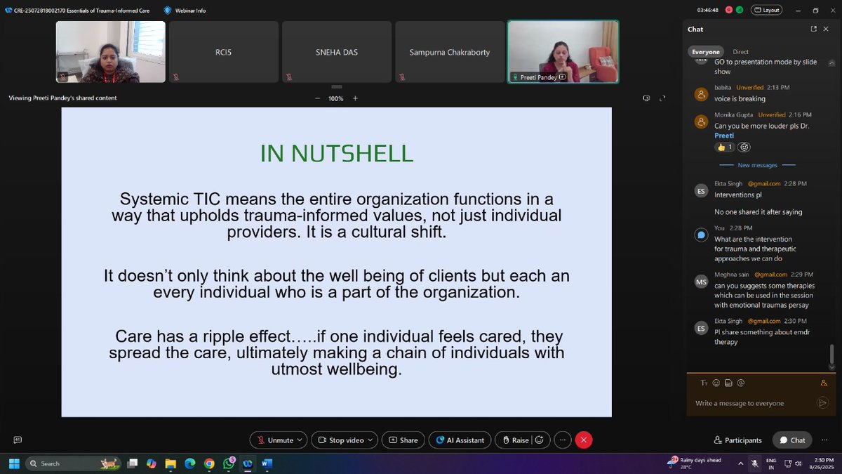Image resolution: width=842 pixels, height=474 pixels.
Task: Open Microsoft Word from the taskbar
Action: 267,463
